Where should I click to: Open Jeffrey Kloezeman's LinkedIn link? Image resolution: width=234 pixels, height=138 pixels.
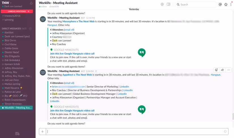pos(55,101)
